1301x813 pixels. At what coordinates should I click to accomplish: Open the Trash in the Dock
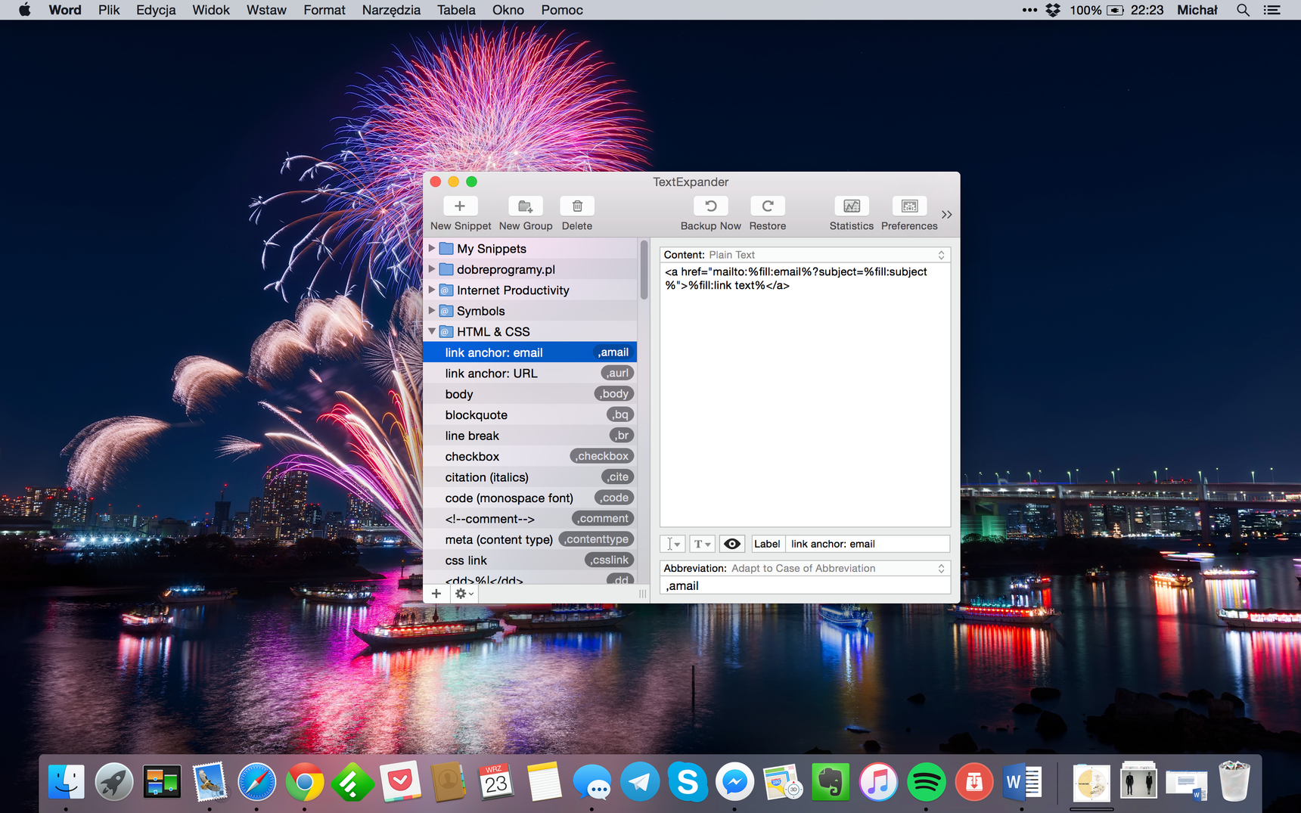click(x=1234, y=781)
